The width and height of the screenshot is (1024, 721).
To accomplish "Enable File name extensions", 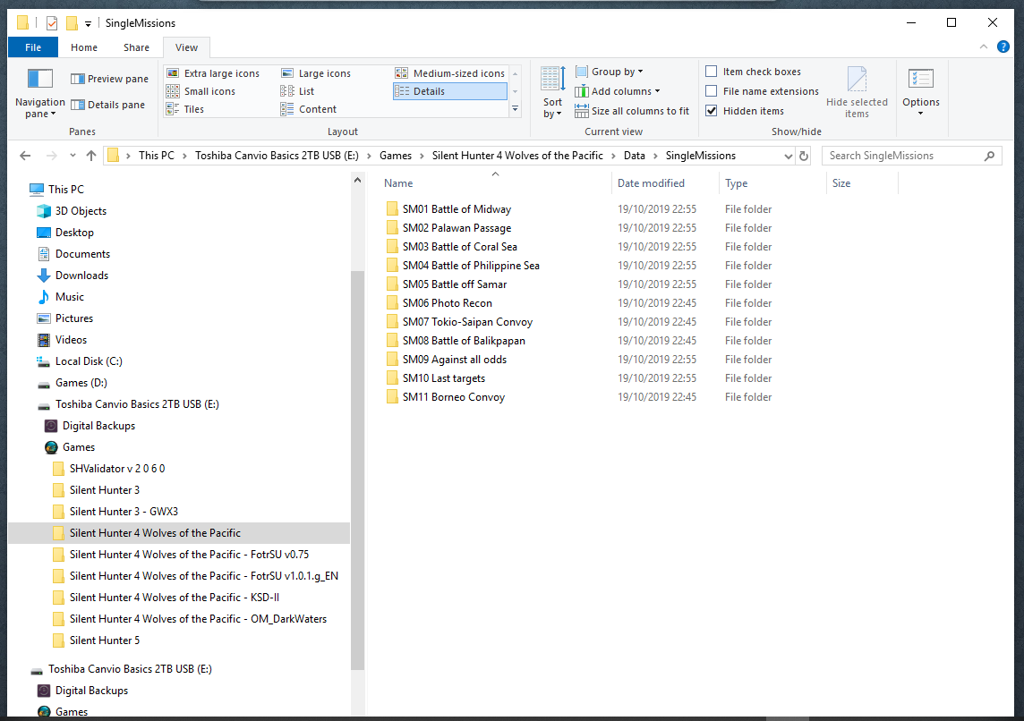I will coord(712,91).
